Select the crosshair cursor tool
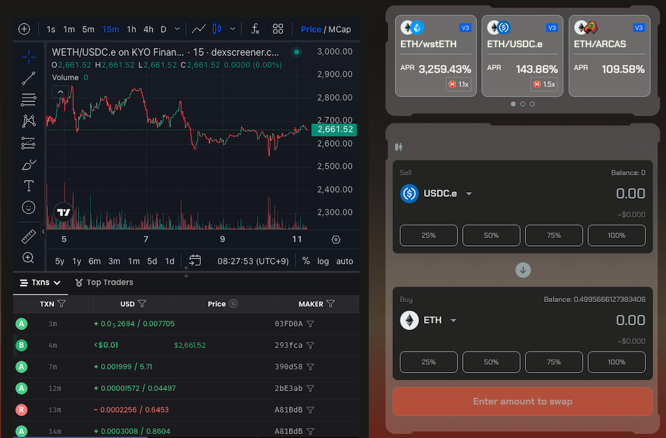Image resolution: width=666 pixels, height=438 pixels. pyautogui.click(x=28, y=57)
